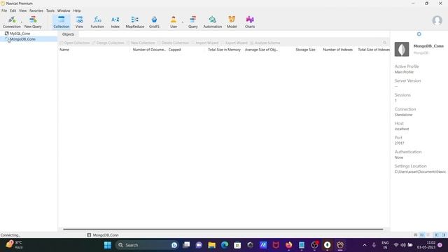Open the Windows Start button
This screenshot has height=252, width=448.
pos(108,245)
